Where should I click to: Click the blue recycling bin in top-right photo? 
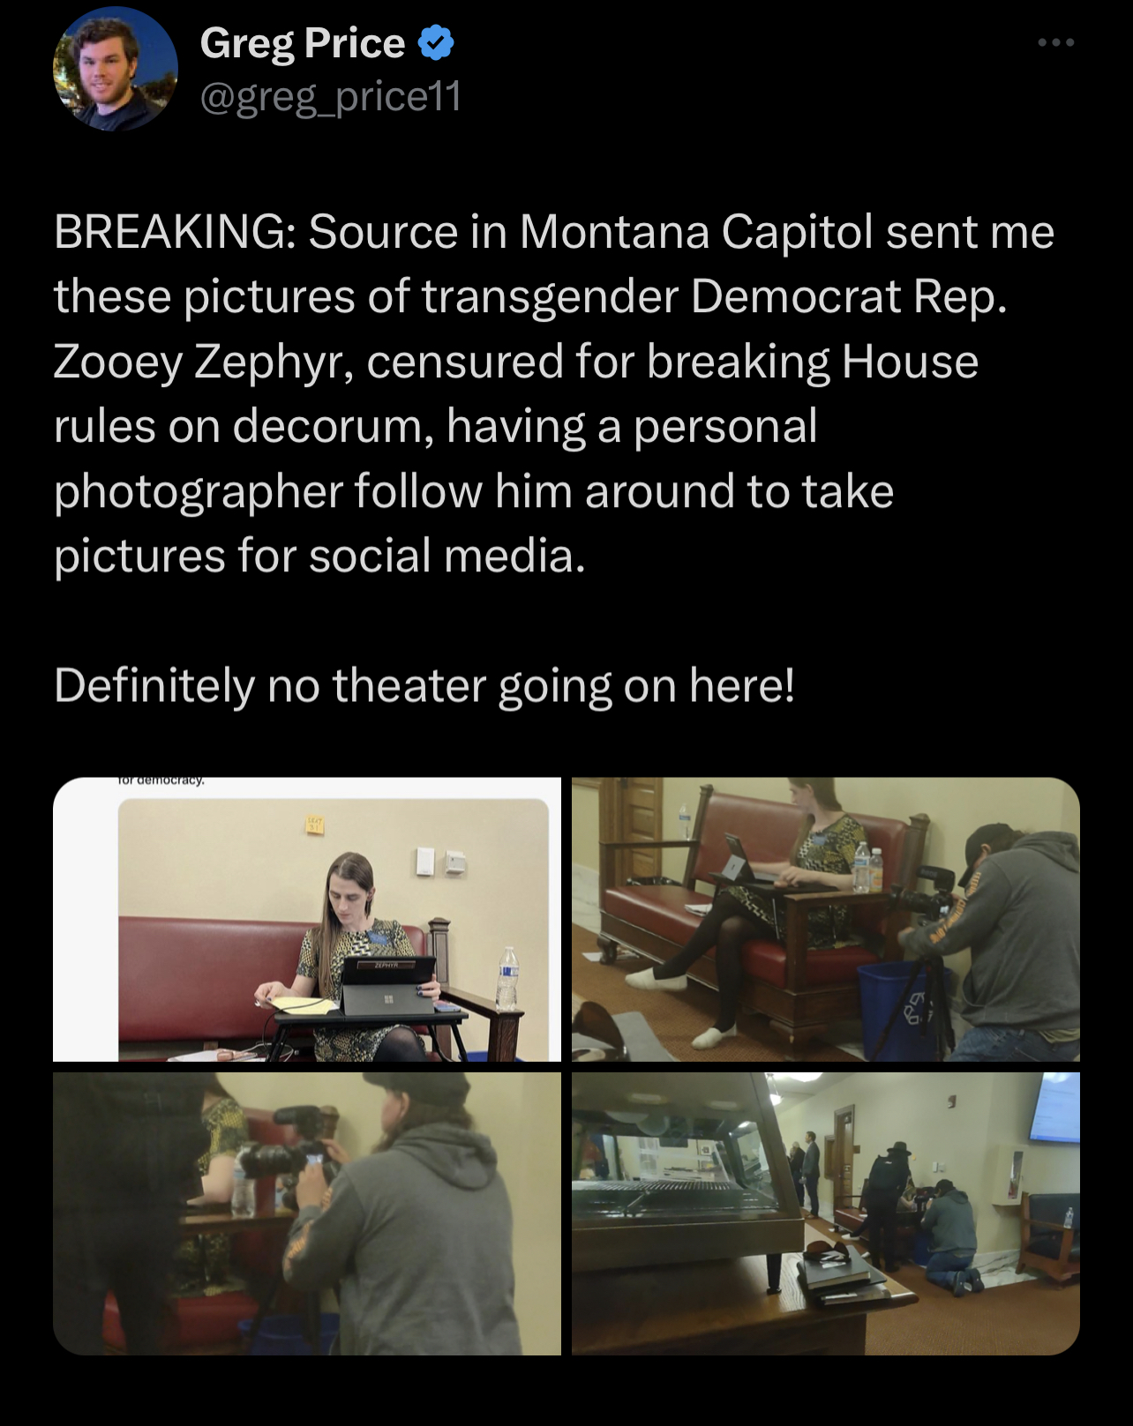[904, 1010]
